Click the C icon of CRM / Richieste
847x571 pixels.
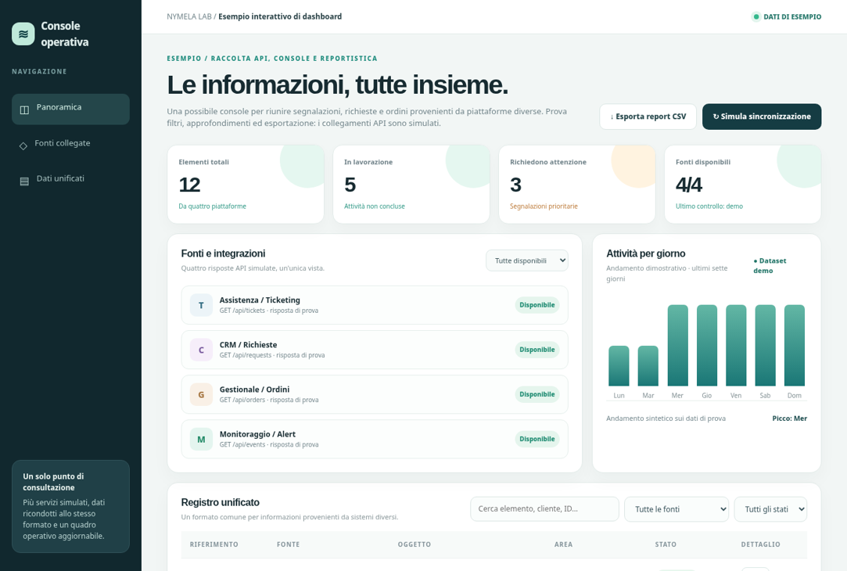(201, 350)
